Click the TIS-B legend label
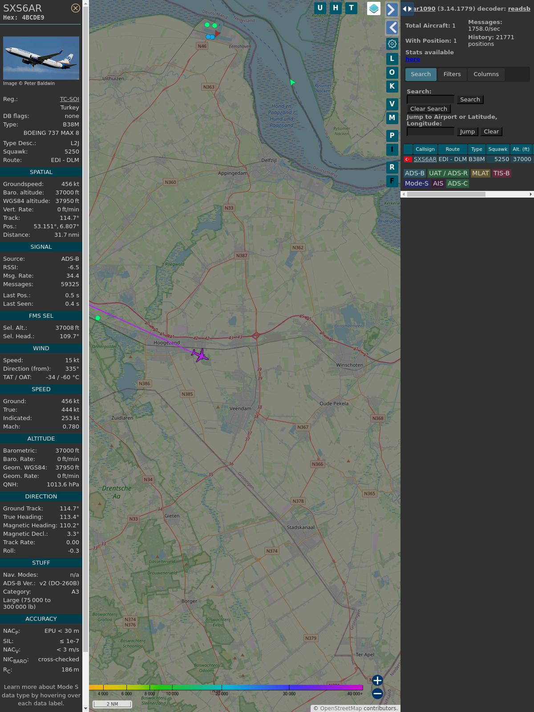The width and height of the screenshot is (534, 712). pos(502,174)
